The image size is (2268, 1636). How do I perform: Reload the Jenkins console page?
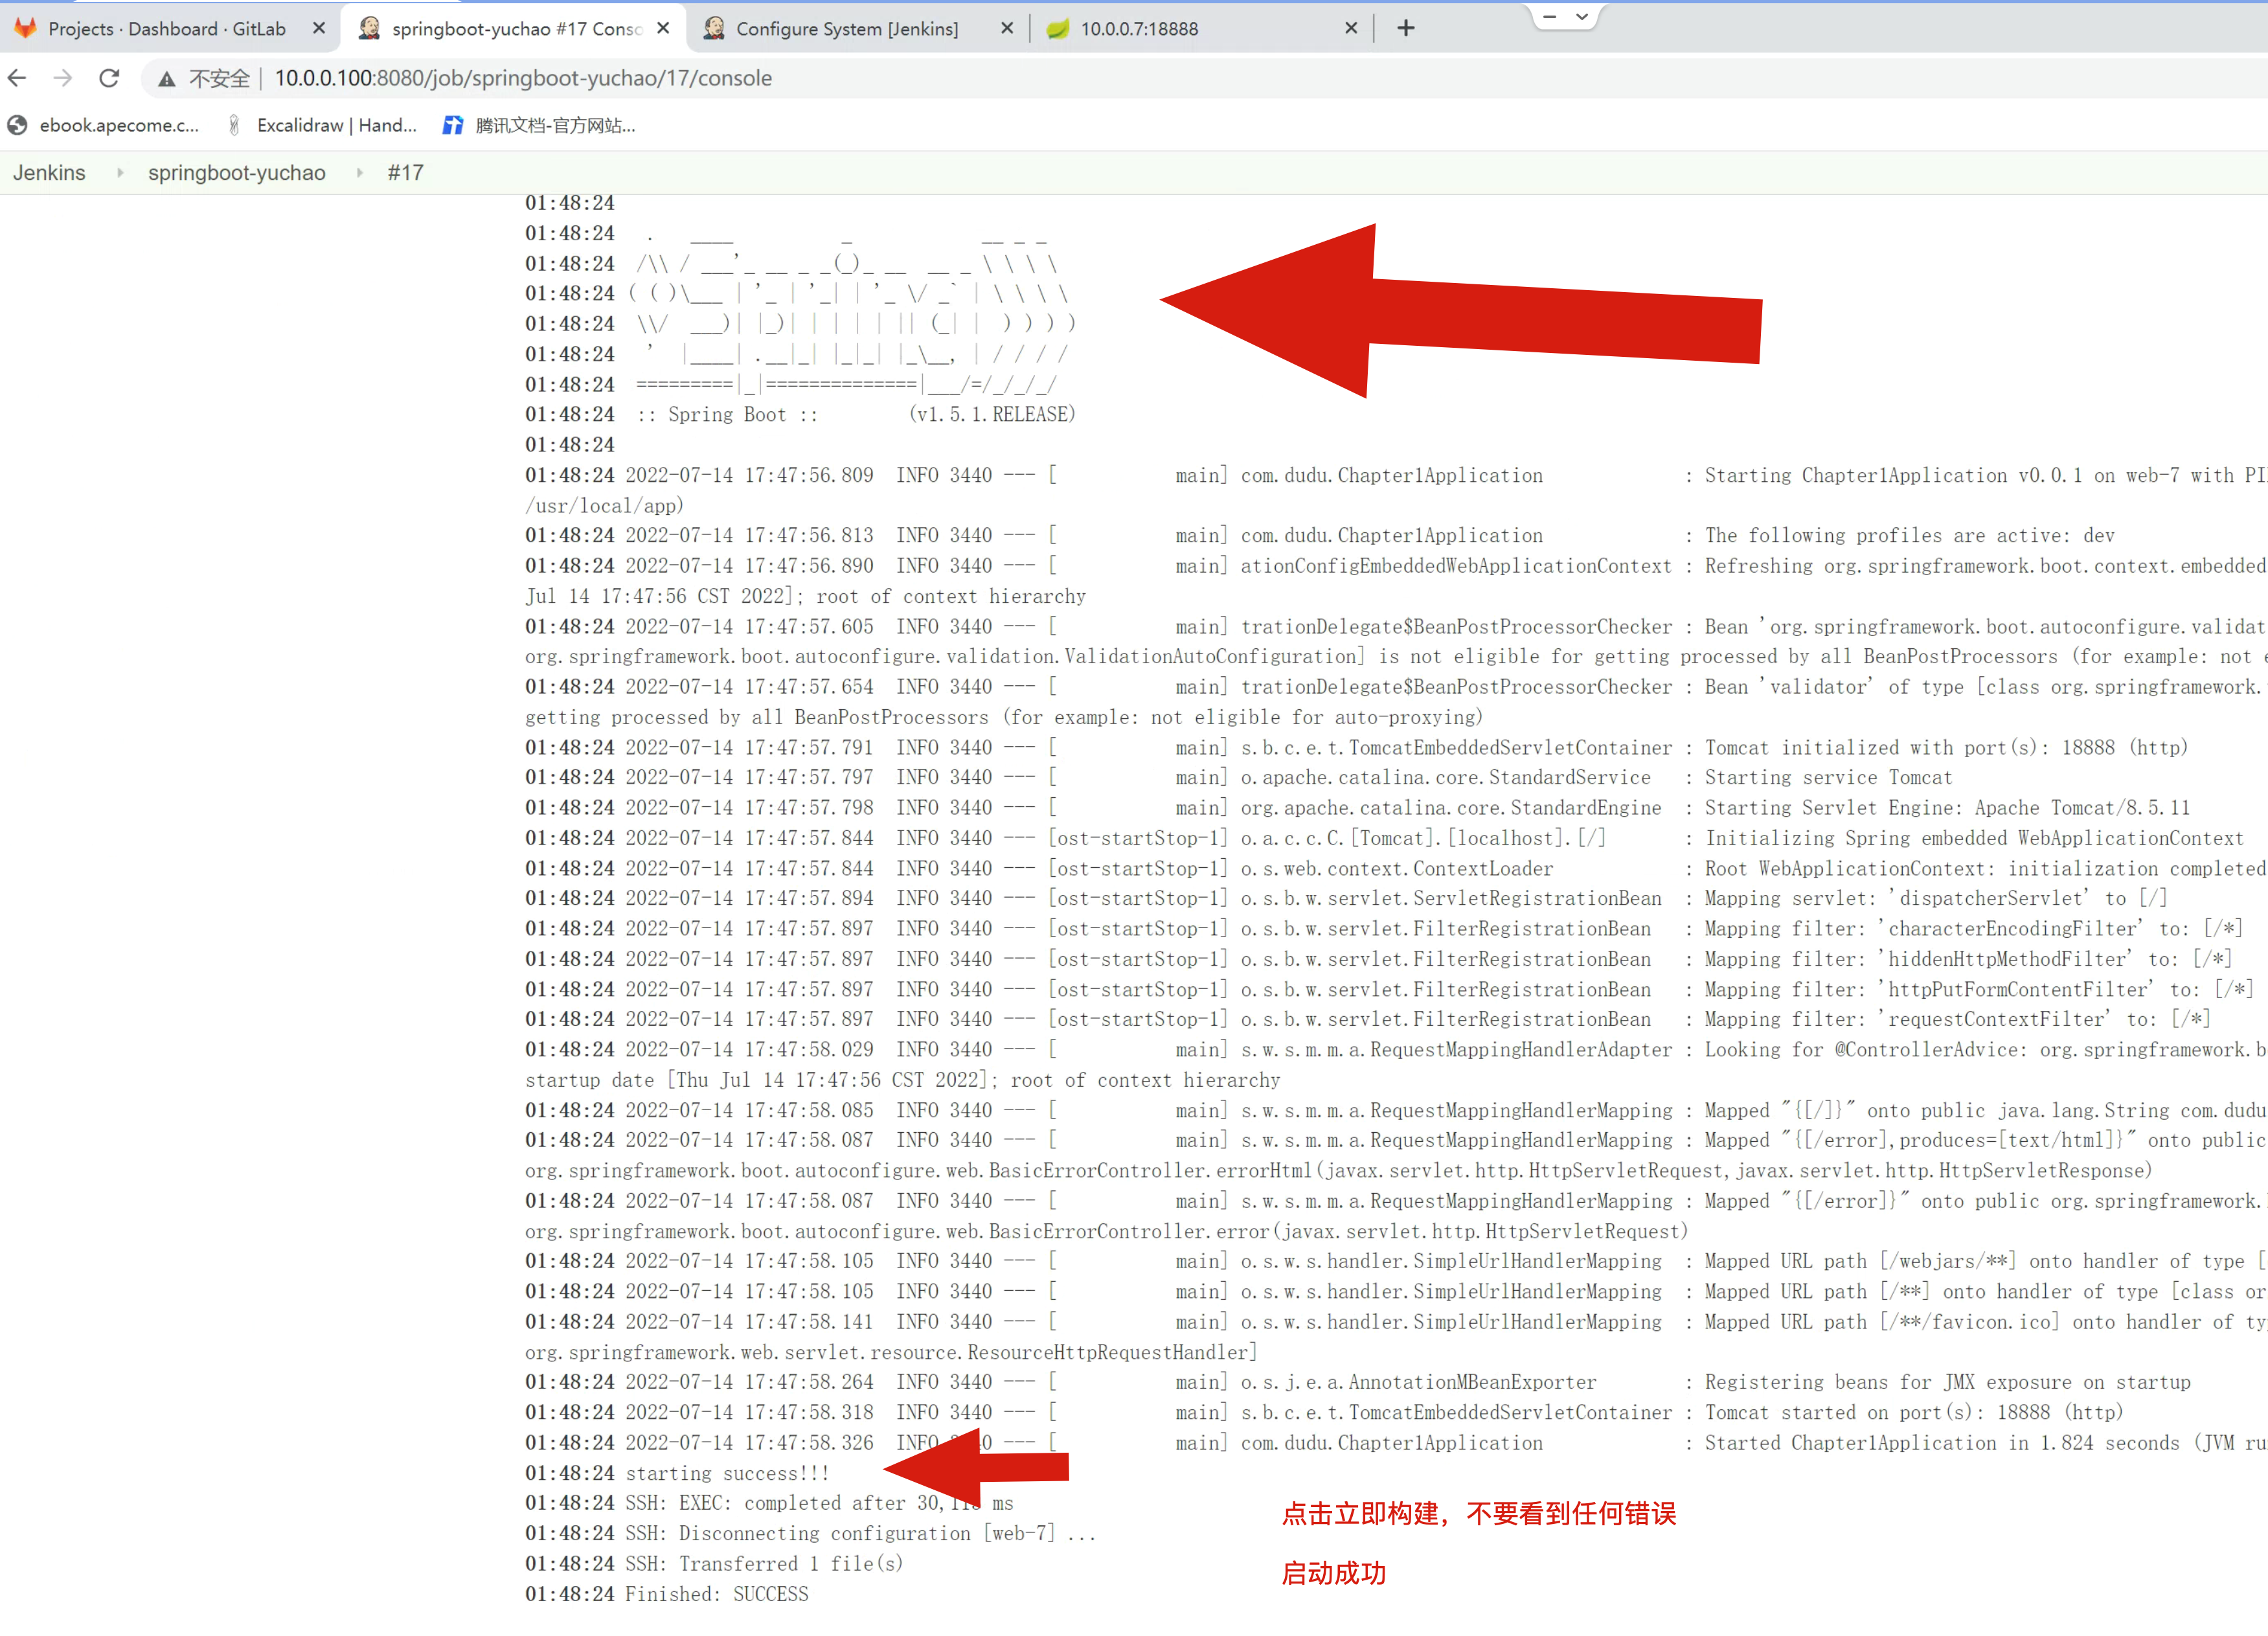pos(109,78)
